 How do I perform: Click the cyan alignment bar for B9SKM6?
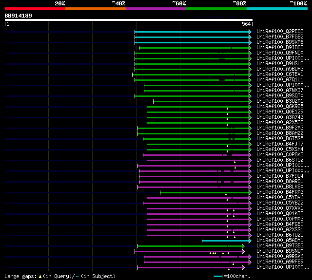click(x=192, y=42)
